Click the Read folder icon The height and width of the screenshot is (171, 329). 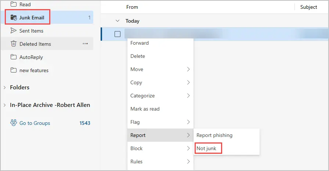click(x=14, y=4)
